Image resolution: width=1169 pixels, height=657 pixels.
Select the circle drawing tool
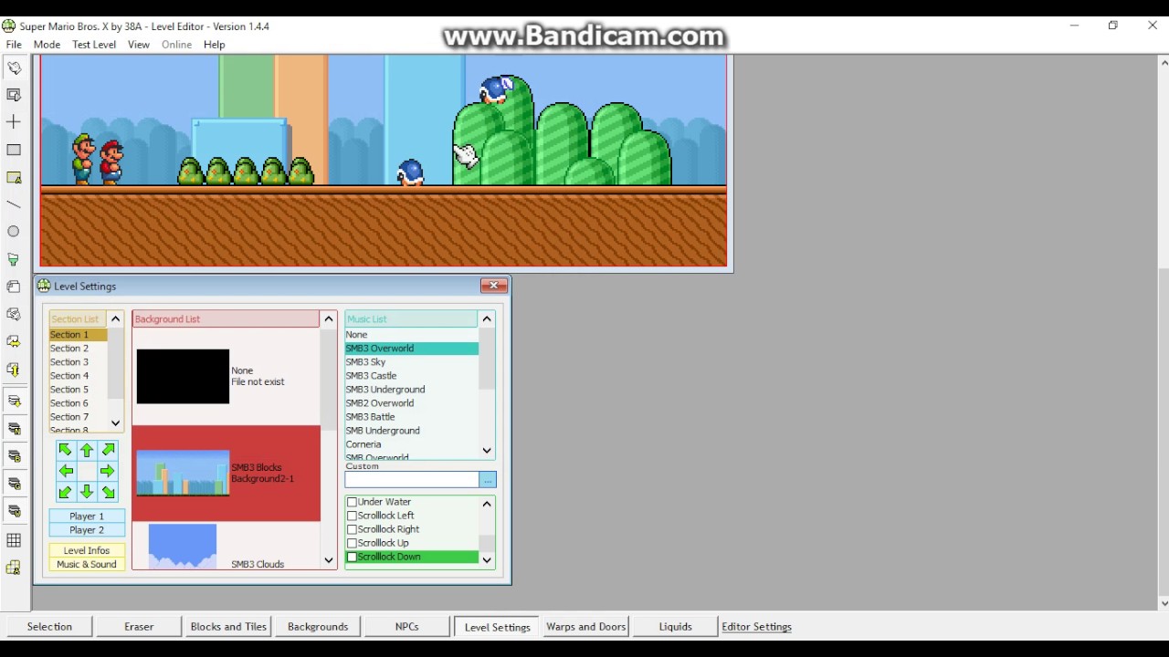coord(14,232)
